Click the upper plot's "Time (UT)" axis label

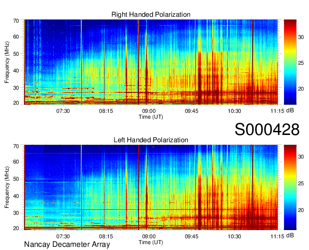[x=151, y=117]
